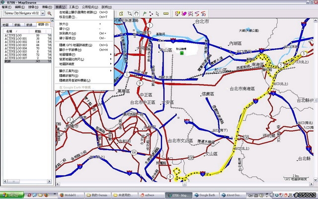Sort by the 名稱 column header
Image resolution: width=318 pixels, height=199 pixels.
pos(16,31)
